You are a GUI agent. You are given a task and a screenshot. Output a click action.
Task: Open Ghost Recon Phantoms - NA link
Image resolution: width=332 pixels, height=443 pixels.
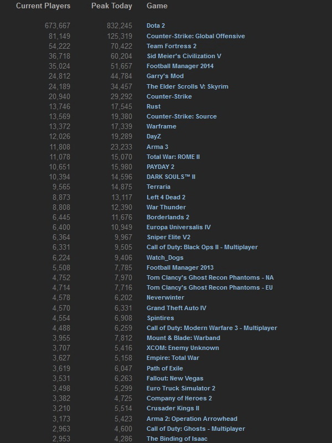tap(210, 277)
